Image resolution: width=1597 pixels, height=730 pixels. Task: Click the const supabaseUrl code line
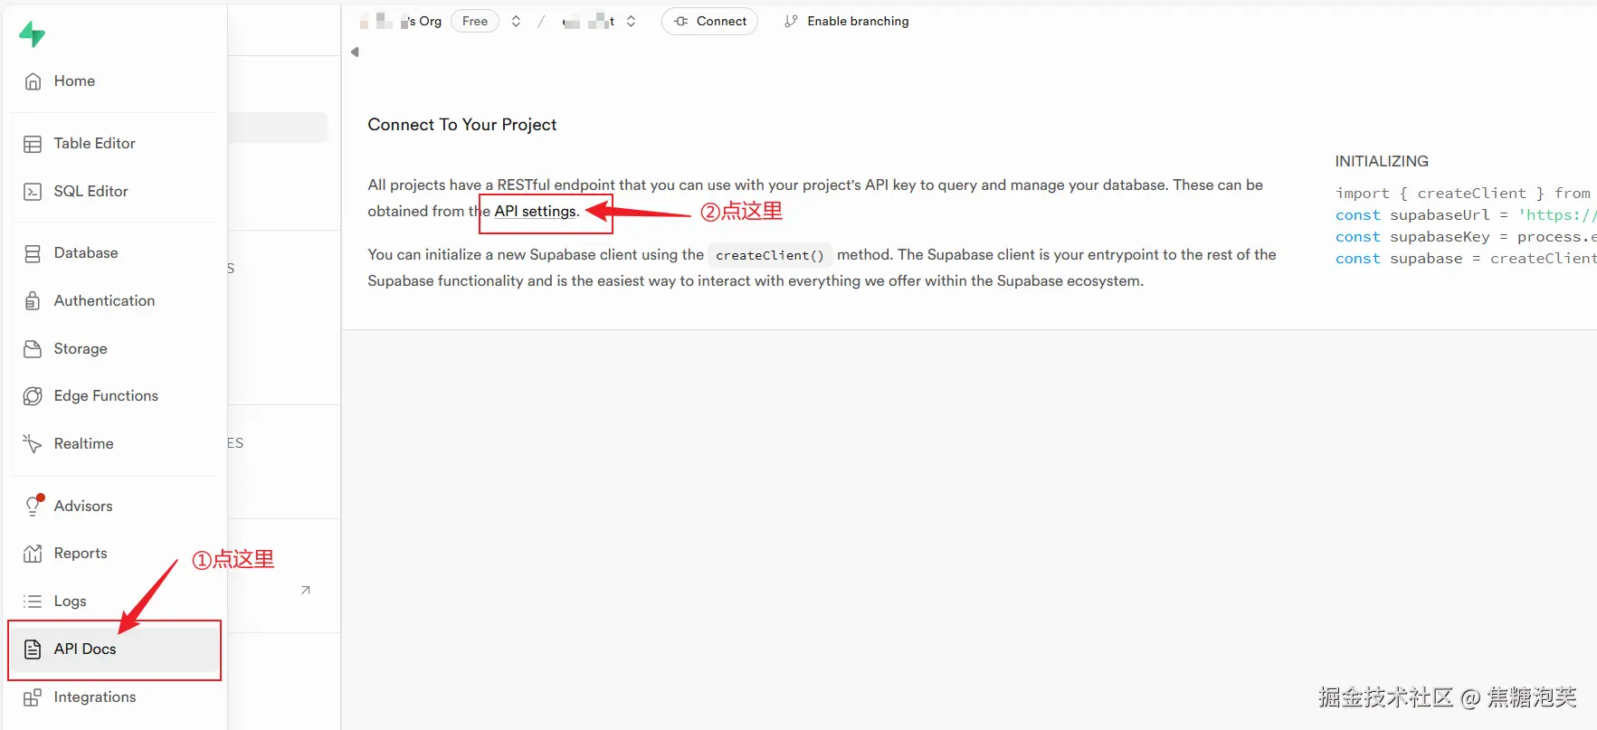pos(1465,215)
